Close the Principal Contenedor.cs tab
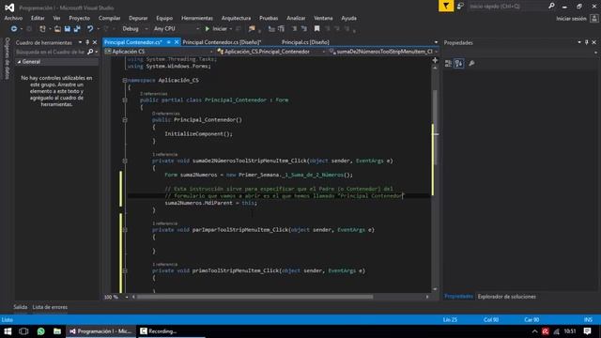The height and width of the screenshot is (338, 601). coord(177,42)
